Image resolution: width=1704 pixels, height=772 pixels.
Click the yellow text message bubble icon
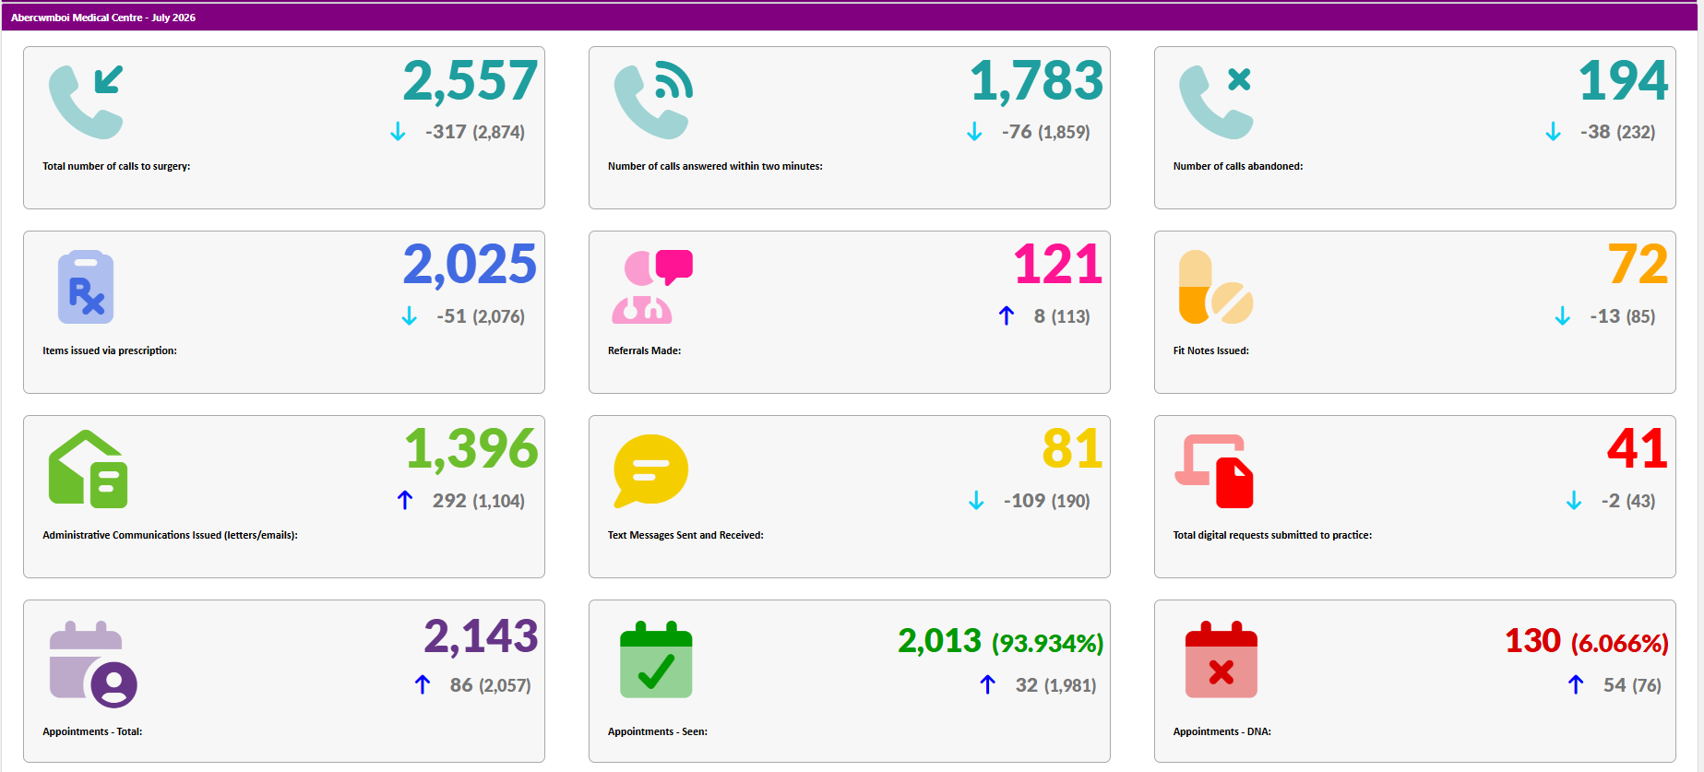click(651, 470)
